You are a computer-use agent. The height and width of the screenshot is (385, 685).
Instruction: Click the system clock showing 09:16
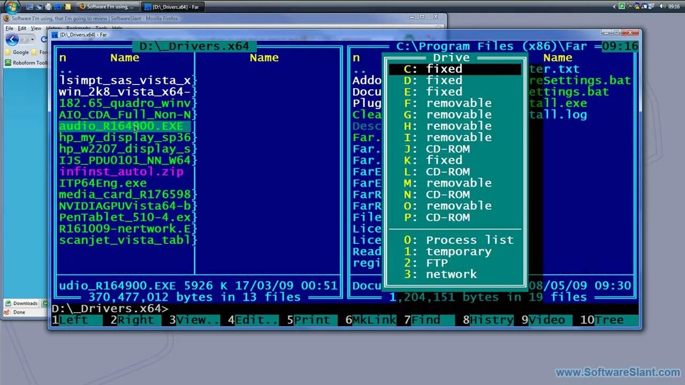tap(674, 6)
